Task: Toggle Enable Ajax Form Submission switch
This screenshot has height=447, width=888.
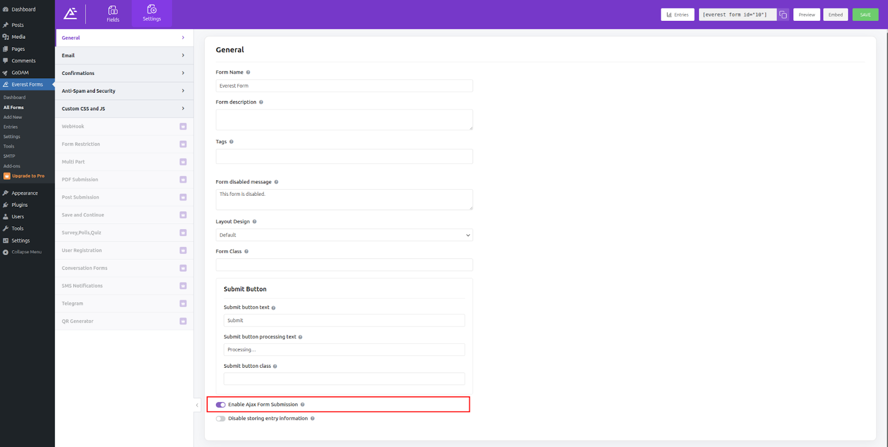Action: tap(221, 405)
